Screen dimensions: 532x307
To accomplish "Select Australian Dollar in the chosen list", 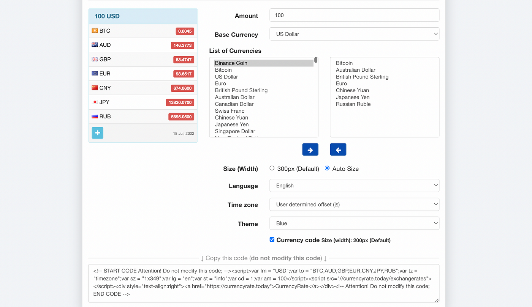I will (x=385, y=70).
